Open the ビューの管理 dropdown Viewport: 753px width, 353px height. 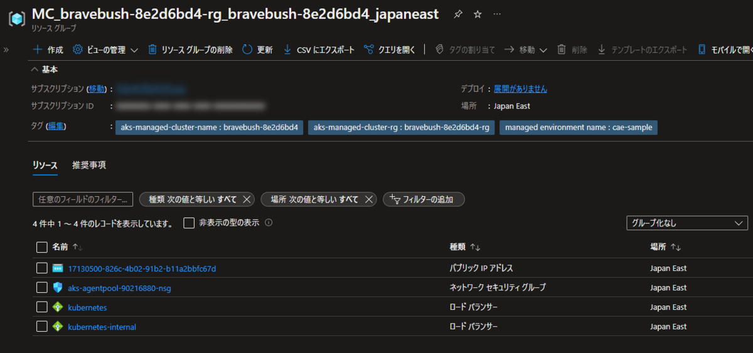coord(105,50)
